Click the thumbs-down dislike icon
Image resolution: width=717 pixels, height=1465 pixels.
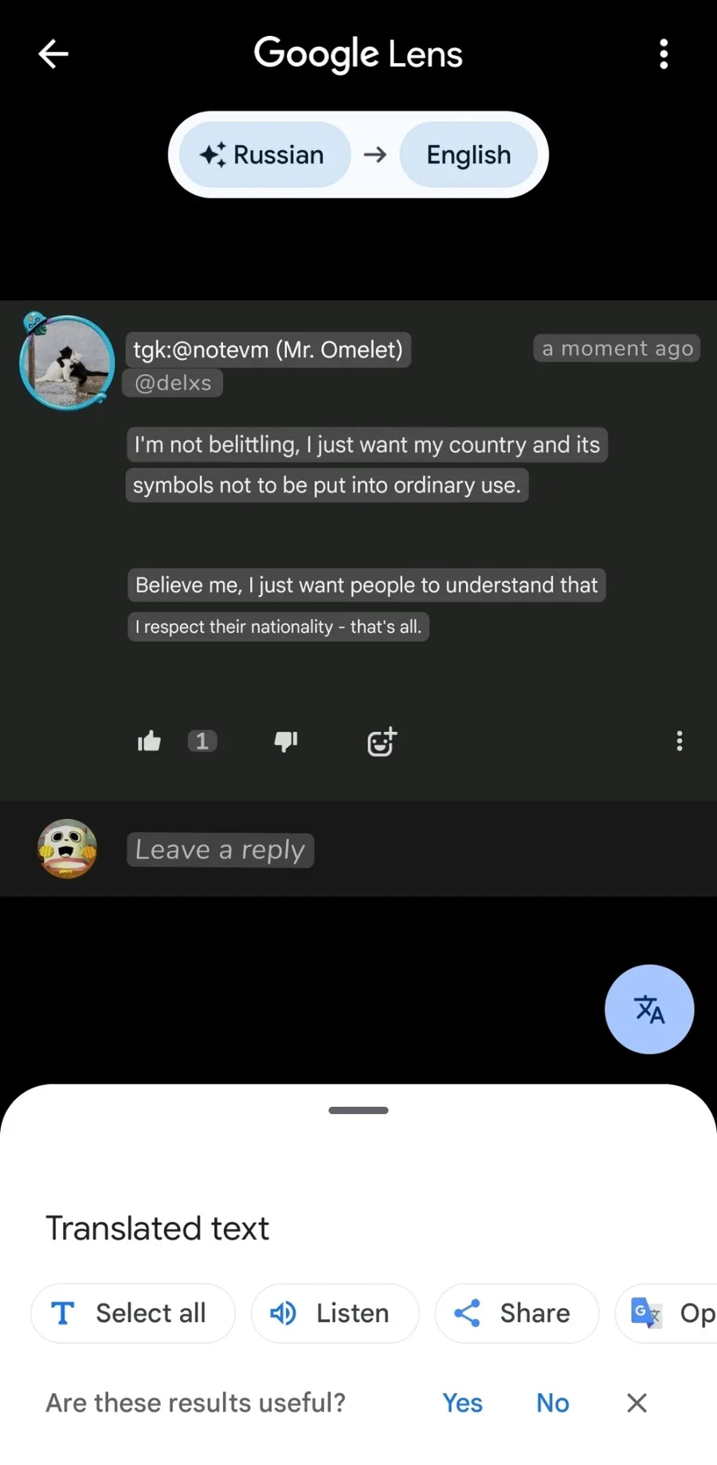coord(286,741)
